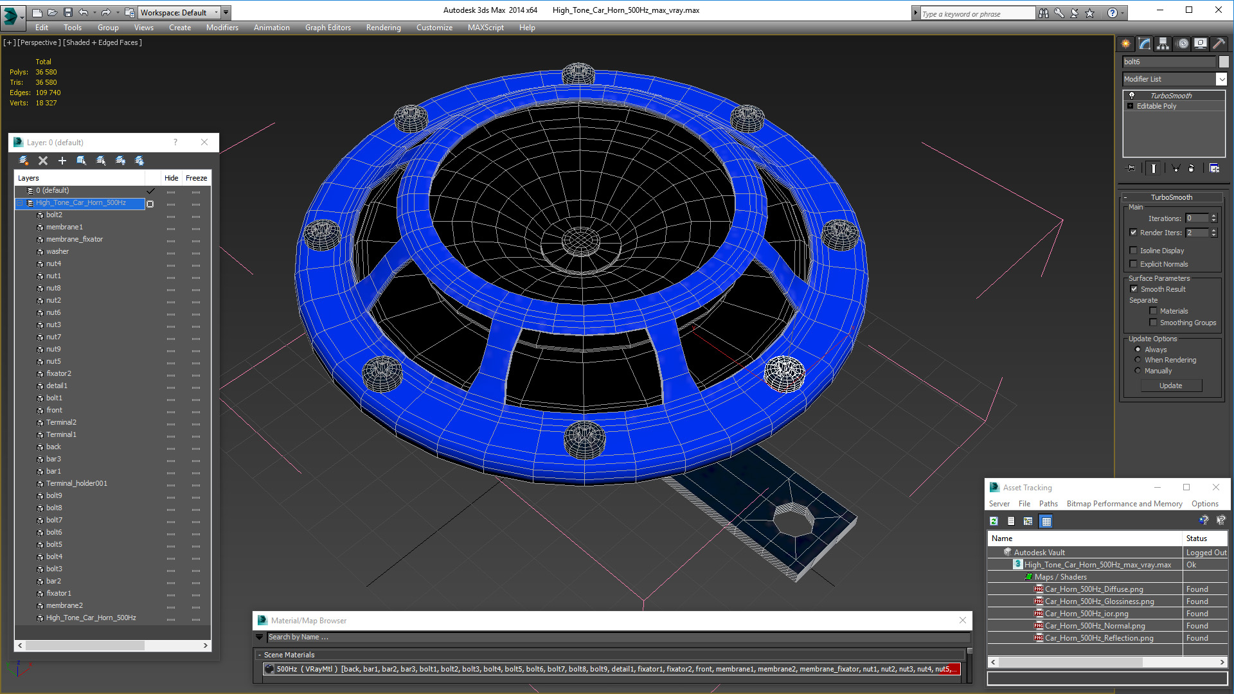Save file from quick access toolbar

(x=68, y=12)
